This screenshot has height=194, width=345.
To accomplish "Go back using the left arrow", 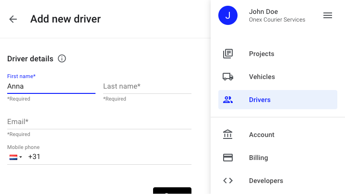I will tap(13, 19).
